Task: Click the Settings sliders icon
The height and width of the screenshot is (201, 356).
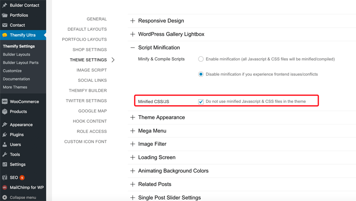Action: point(5,164)
